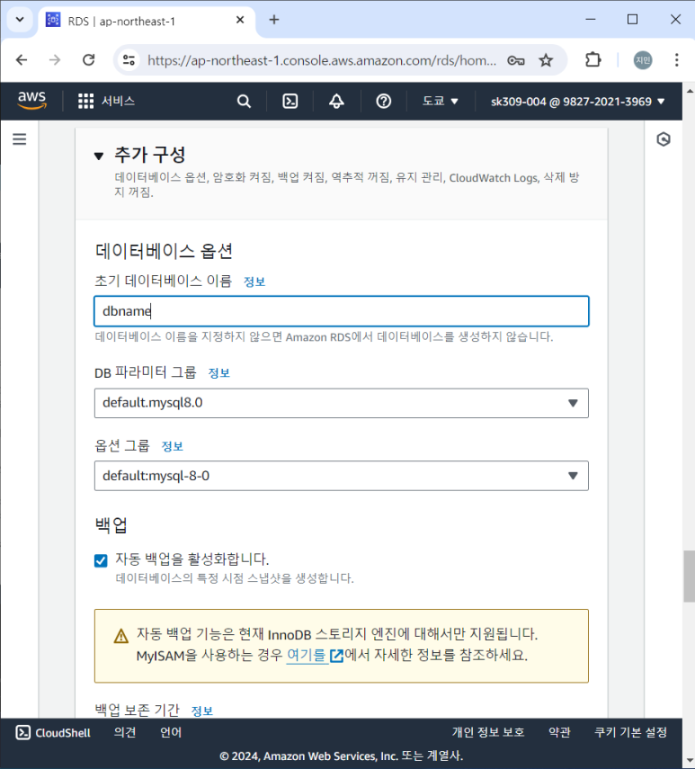Click the browser address bar URL

coord(322,60)
